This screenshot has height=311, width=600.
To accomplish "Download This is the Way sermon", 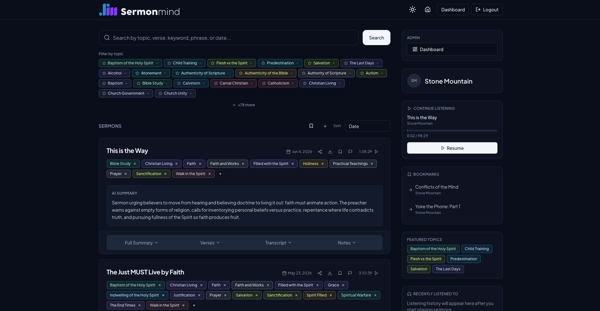I will coord(330,152).
